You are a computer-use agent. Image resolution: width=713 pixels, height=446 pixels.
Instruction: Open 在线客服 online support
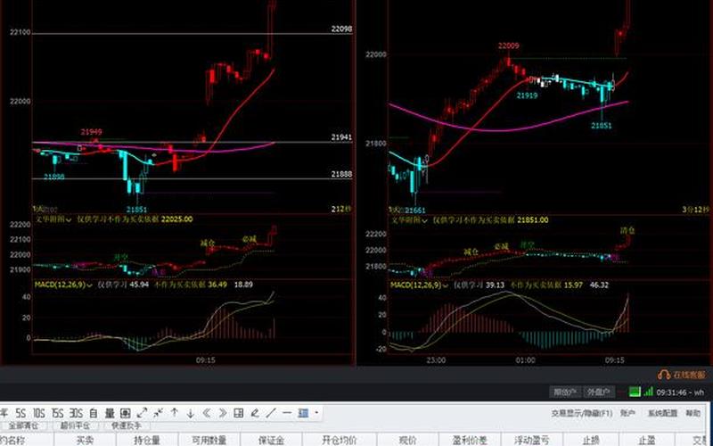(682, 375)
